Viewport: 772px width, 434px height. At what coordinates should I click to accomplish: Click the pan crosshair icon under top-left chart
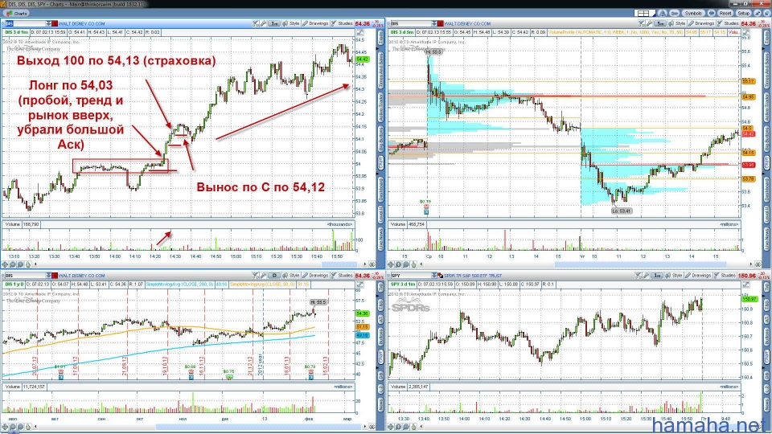click(6, 264)
